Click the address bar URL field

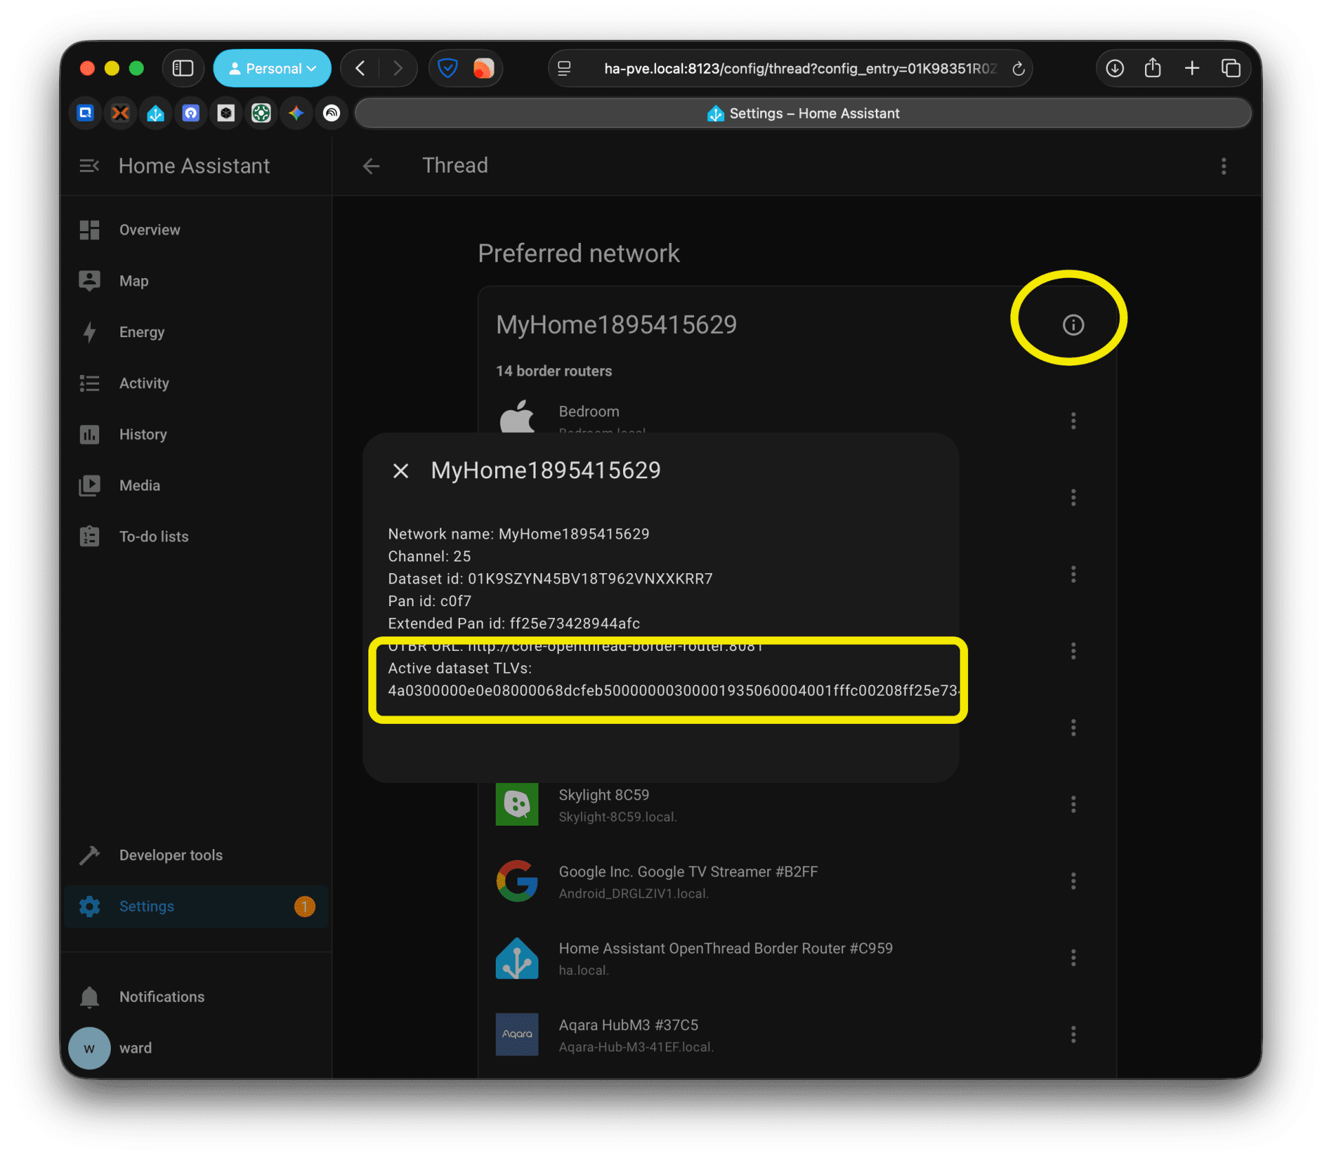799,69
